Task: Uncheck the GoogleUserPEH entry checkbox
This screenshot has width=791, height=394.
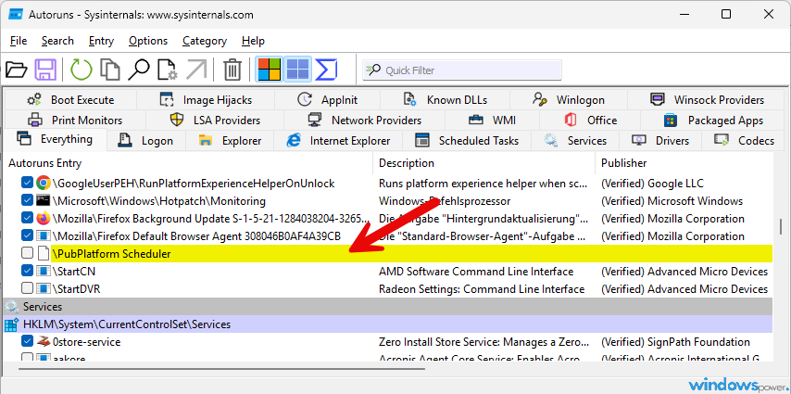Action: point(27,183)
